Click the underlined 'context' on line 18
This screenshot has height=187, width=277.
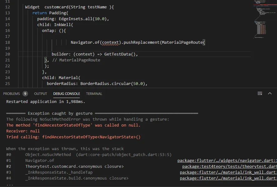pyautogui.click(x=110, y=42)
